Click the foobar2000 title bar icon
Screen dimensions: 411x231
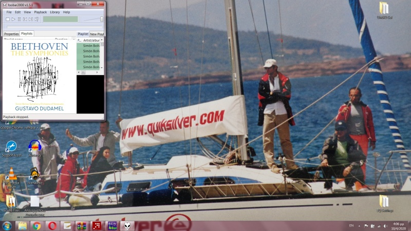(5, 5)
